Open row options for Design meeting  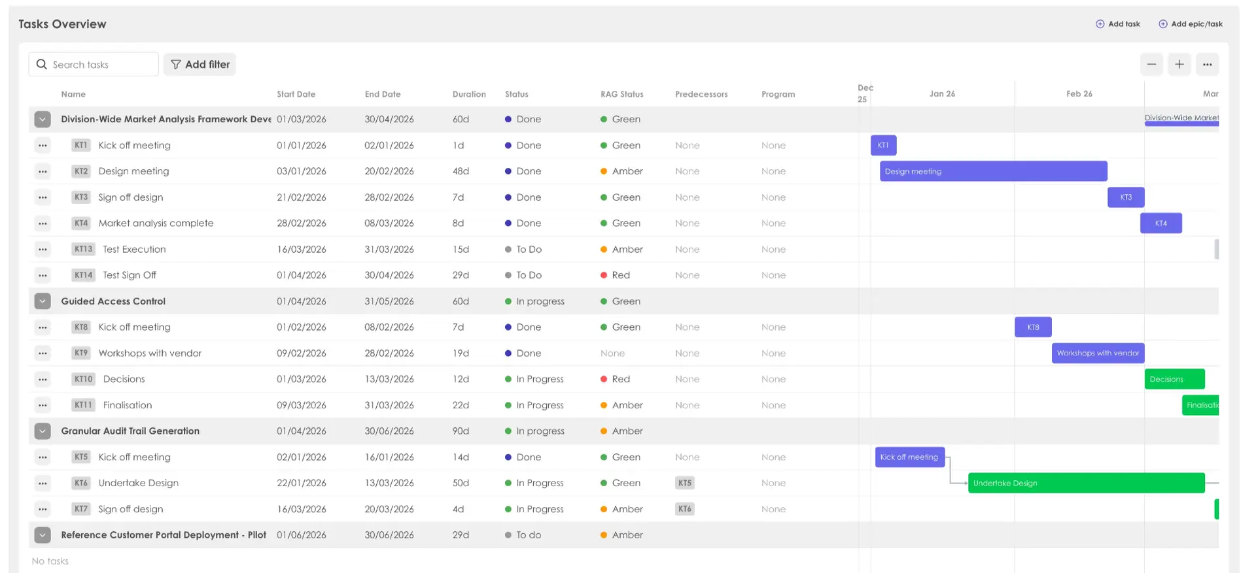coord(43,171)
